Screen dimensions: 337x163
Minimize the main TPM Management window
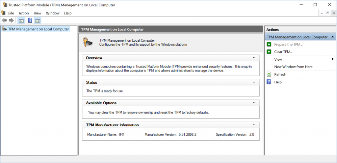click(x=301, y=5)
